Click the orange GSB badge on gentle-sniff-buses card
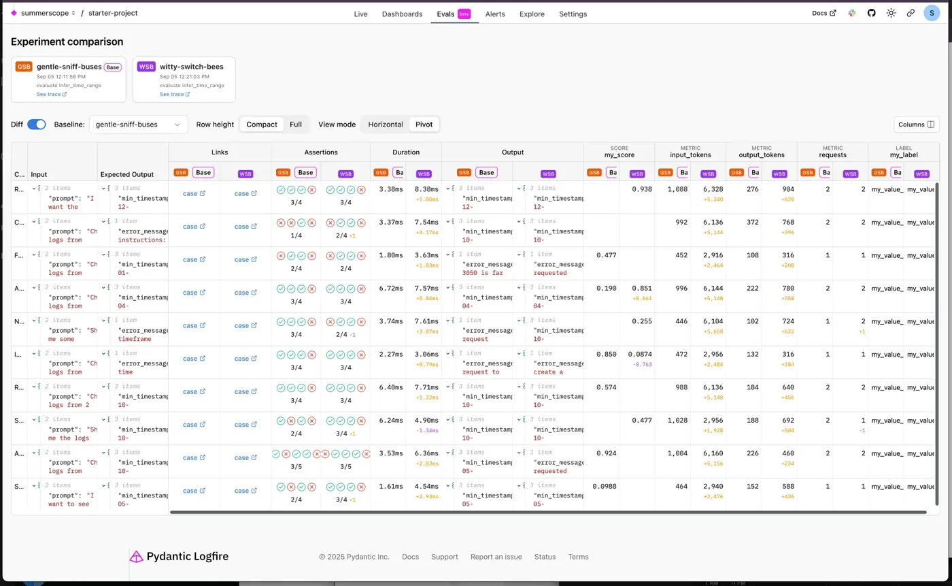 [24, 67]
